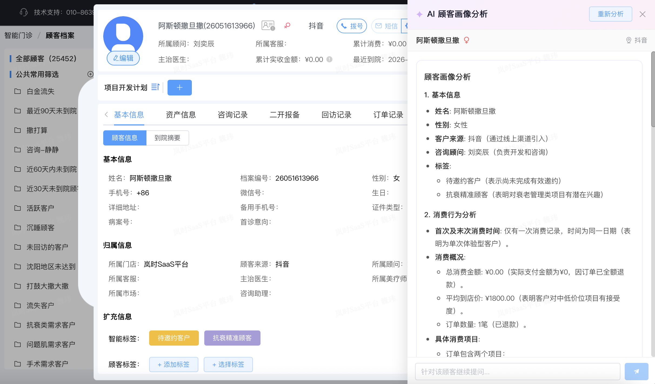Open the 白金流失 filter folder
This screenshot has width=655, height=384.
(x=41, y=91)
